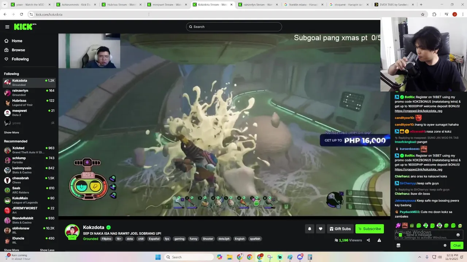Screen dimensions: 467x262
Task: Go back in browser
Action: point(5,14)
